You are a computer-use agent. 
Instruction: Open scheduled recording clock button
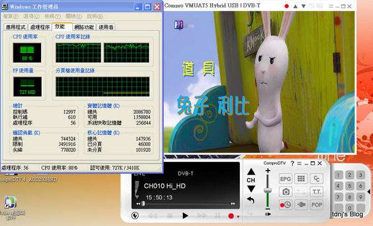pos(285,205)
